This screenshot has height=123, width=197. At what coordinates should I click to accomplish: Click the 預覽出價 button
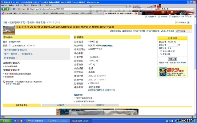click(x=172, y=59)
